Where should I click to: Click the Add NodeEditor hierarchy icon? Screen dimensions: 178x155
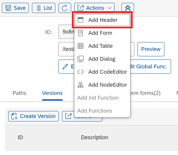[x=81, y=85]
